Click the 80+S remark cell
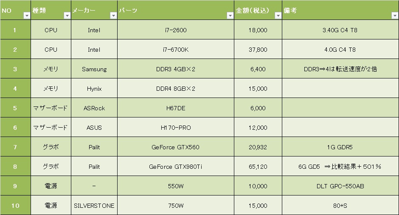 click(x=340, y=206)
